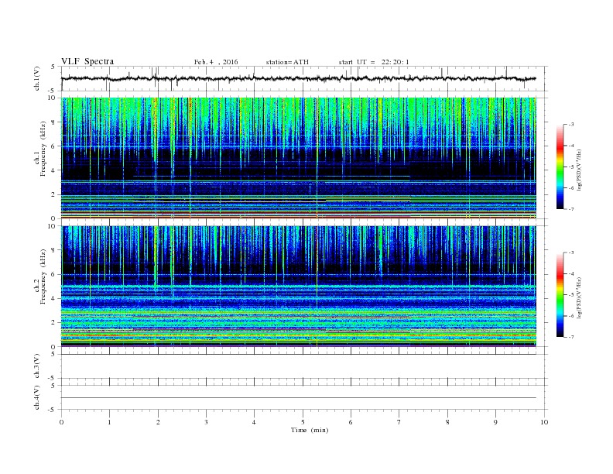Select the date text "Feb. 4 , 2016"
The image size is (613, 474).
[x=216, y=62]
